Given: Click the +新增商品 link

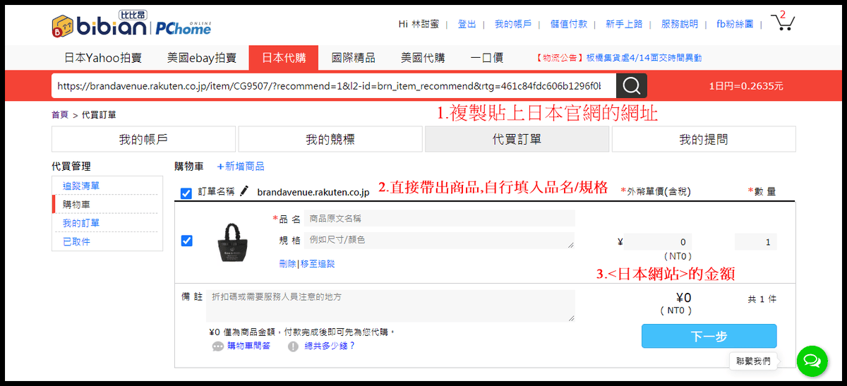Looking at the screenshot, I should pos(241,167).
